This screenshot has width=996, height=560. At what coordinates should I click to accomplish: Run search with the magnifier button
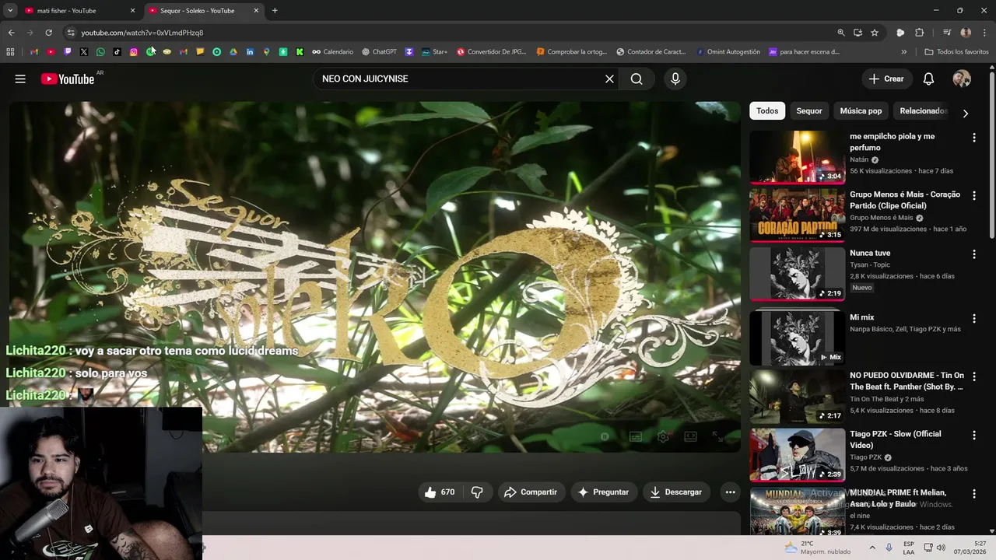(637, 79)
